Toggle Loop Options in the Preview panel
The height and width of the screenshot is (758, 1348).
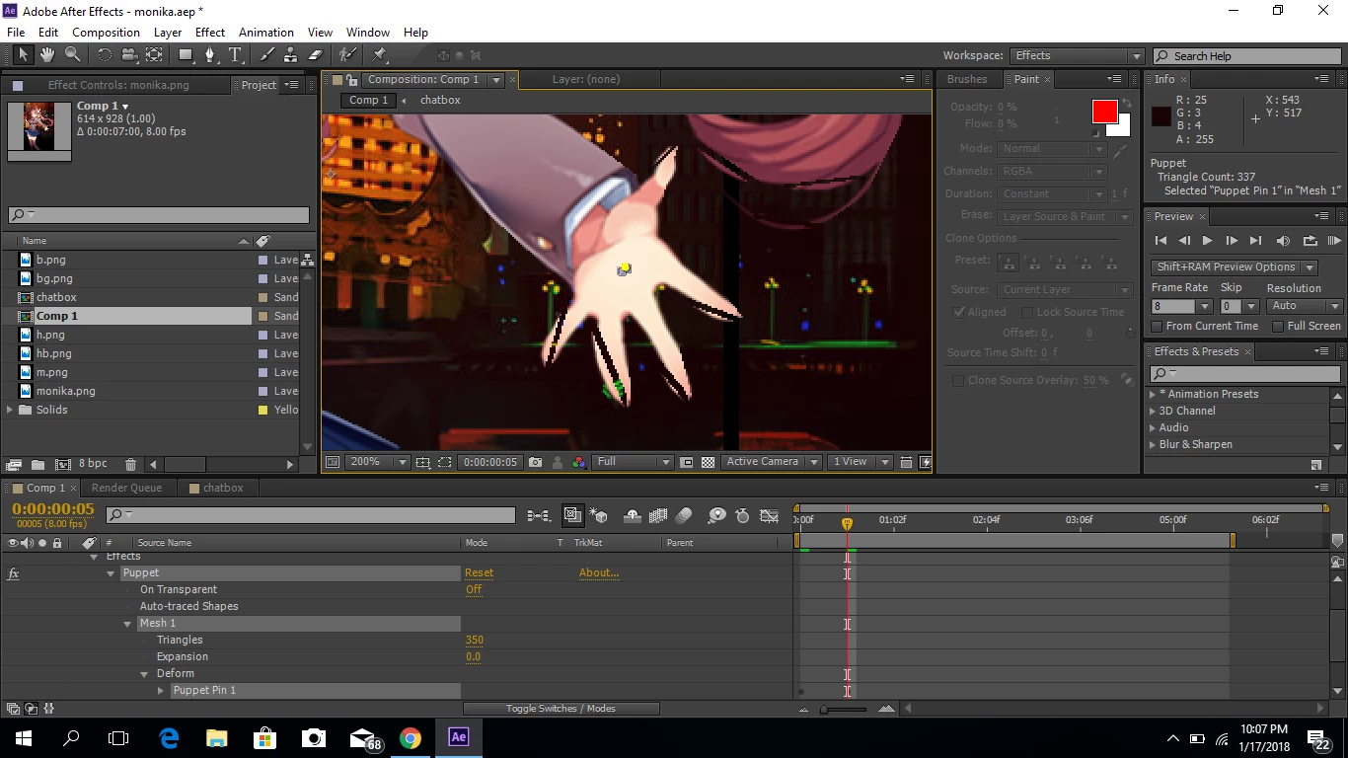point(1310,240)
